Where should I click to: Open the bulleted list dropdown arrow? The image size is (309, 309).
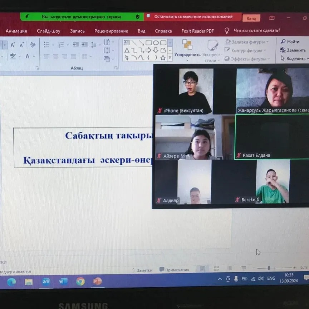click(x=53, y=45)
